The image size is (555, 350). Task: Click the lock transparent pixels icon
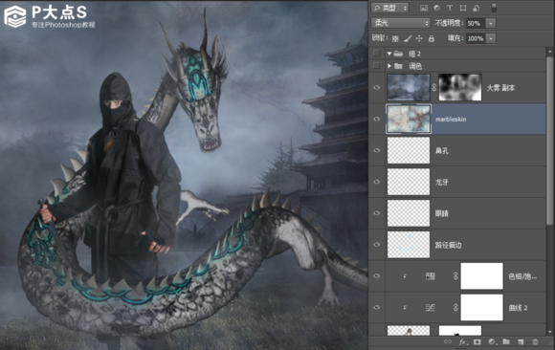click(395, 38)
